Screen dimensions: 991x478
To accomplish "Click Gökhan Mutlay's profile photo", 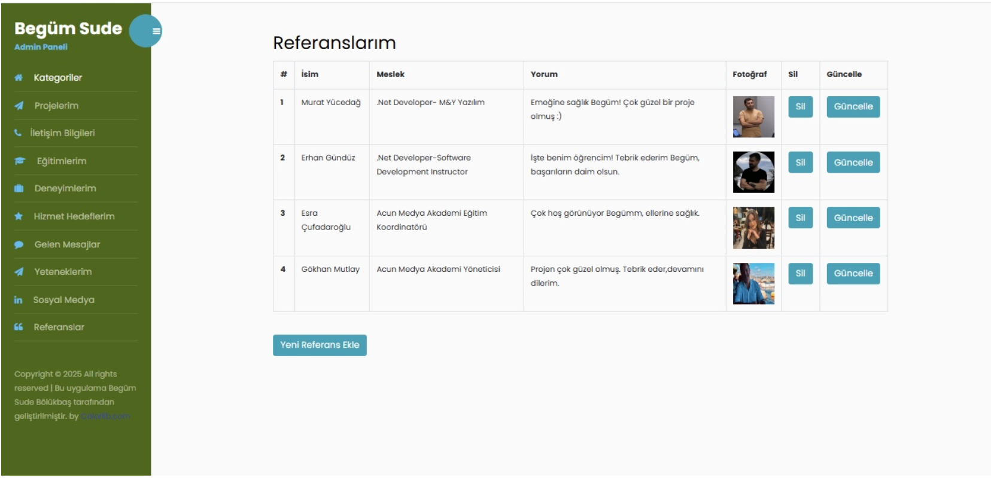I will point(753,285).
